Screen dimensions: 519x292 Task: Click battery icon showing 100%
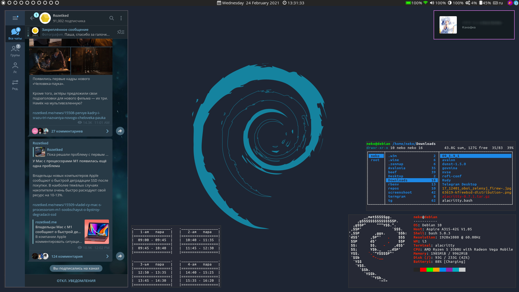coord(408,3)
